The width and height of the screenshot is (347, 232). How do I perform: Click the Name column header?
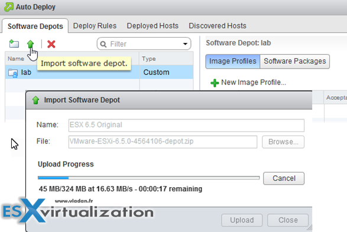16,59
